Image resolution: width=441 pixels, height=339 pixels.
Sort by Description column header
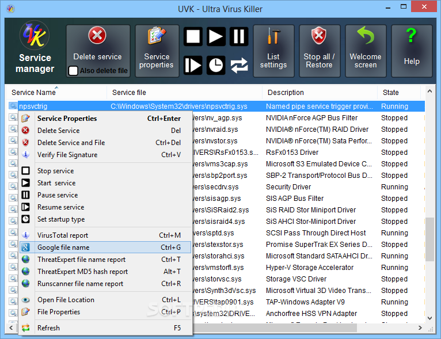coord(320,92)
